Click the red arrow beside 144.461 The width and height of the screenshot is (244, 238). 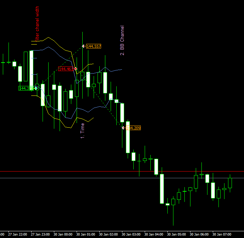[x=76, y=69]
